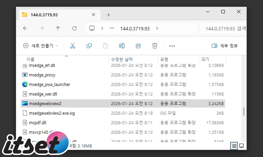Click the vertical scrollbar thumb
The width and height of the screenshot is (263, 157).
point(244,111)
